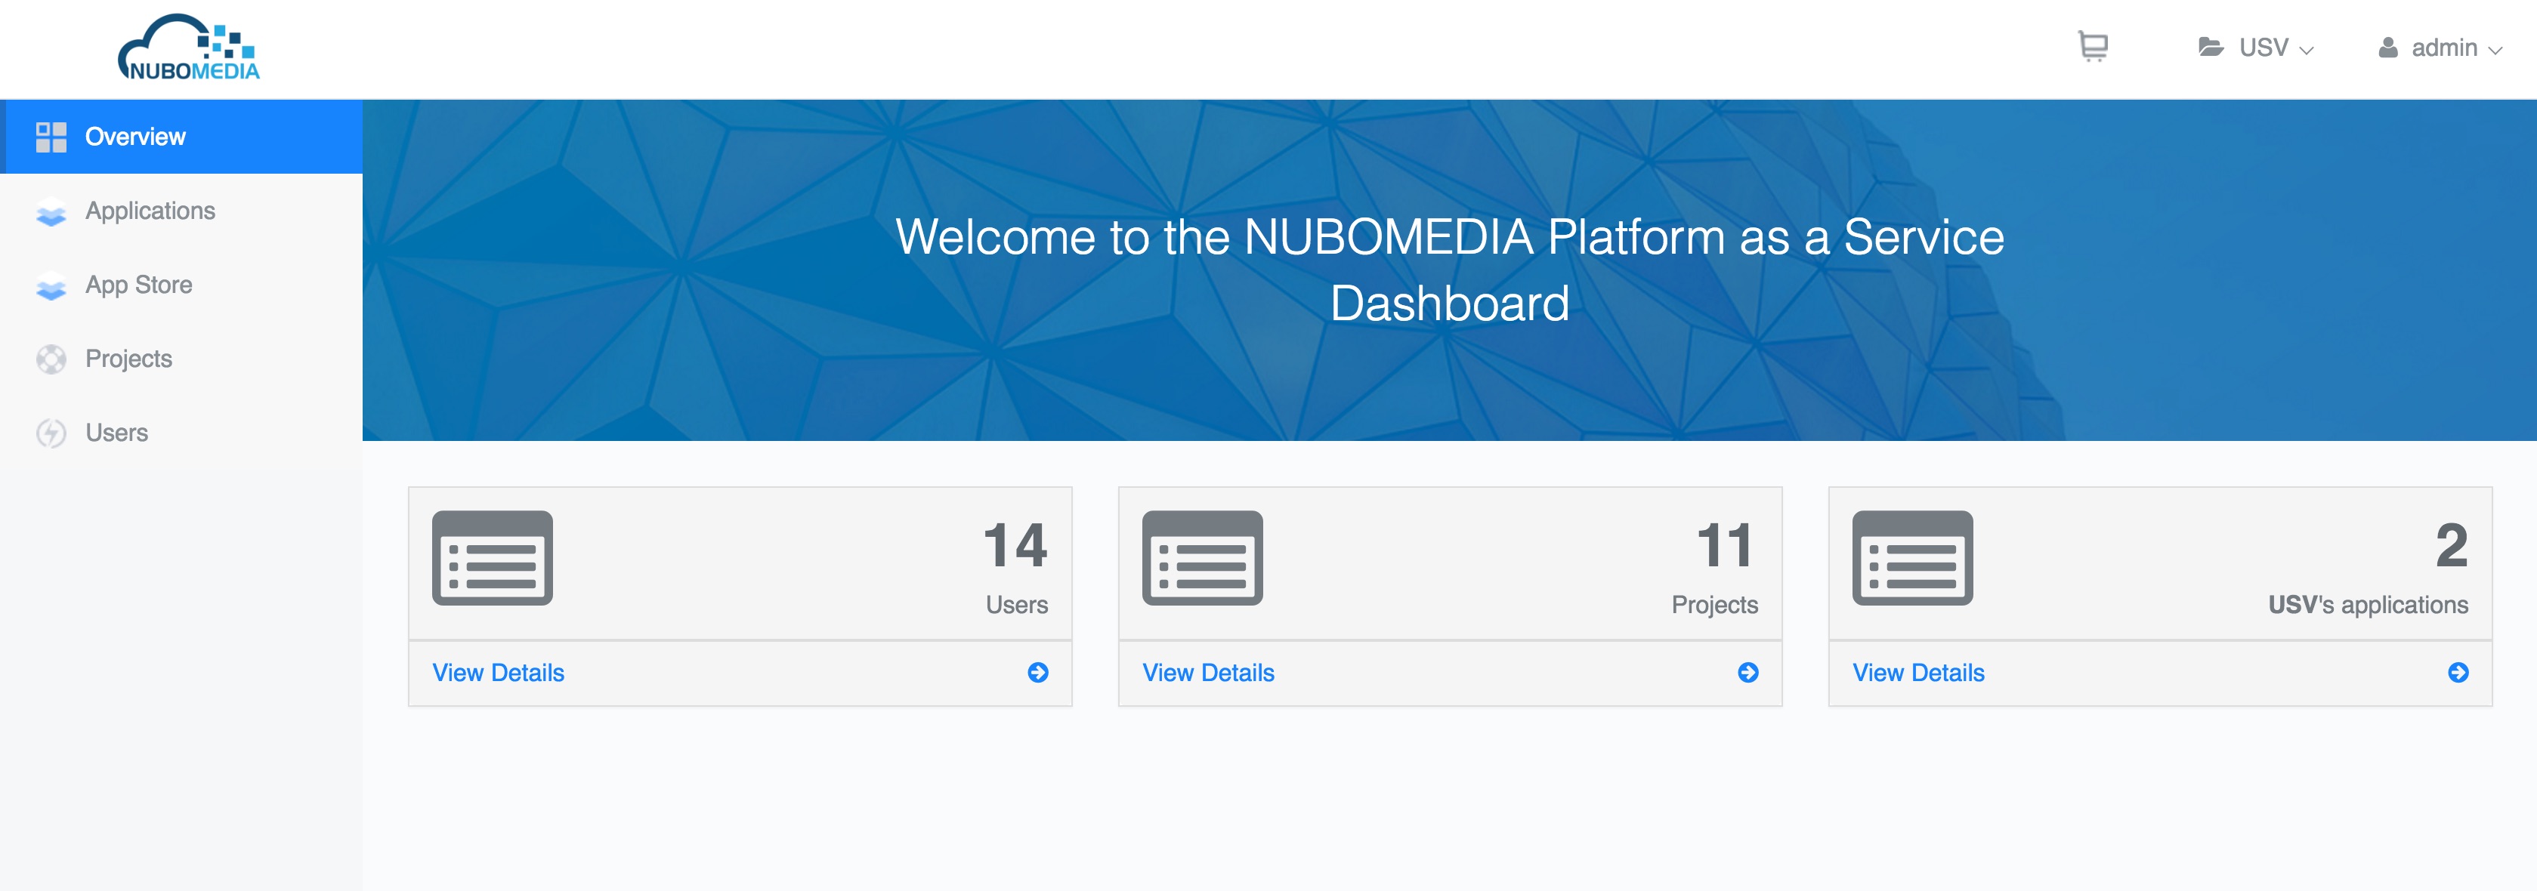Expand the admin account dropdown chevron
The height and width of the screenshot is (891, 2537).
[2495, 50]
